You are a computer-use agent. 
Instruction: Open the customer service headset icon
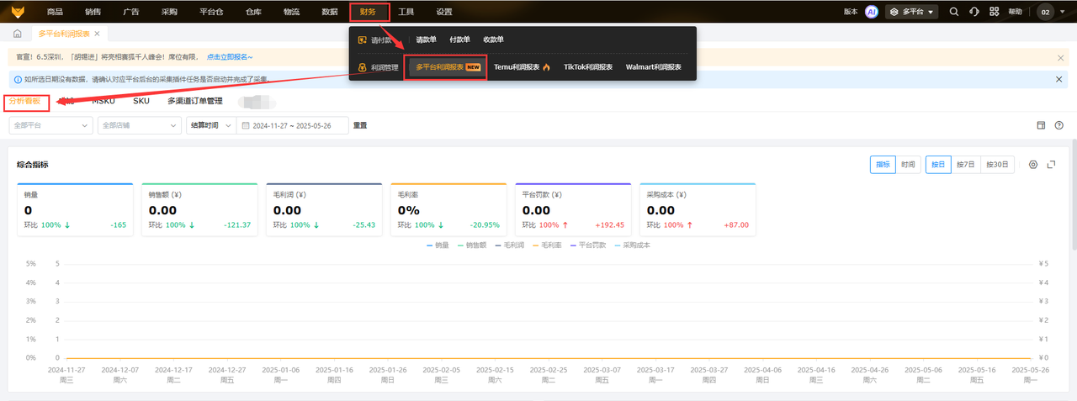pyautogui.click(x=974, y=12)
